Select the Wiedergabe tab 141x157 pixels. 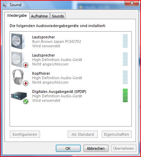coord(17,15)
